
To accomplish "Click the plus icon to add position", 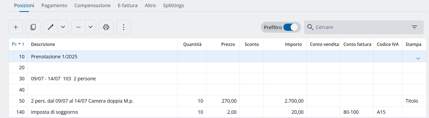I will click(x=16, y=27).
